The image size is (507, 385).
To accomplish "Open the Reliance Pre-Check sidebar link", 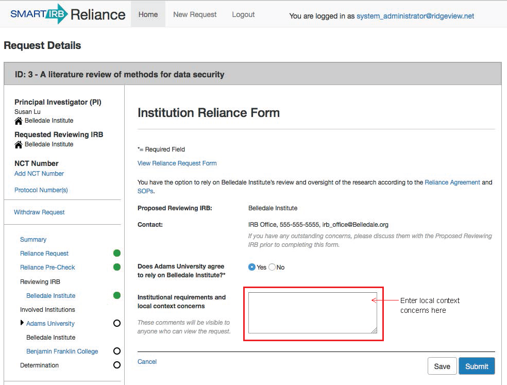I will (x=47, y=267).
